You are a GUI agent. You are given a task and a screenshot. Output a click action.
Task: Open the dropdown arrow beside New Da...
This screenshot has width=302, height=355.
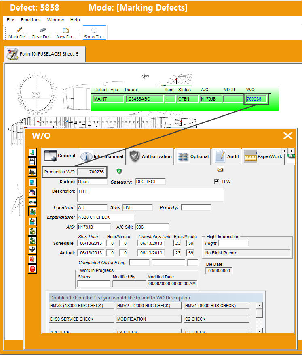tap(80, 32)
